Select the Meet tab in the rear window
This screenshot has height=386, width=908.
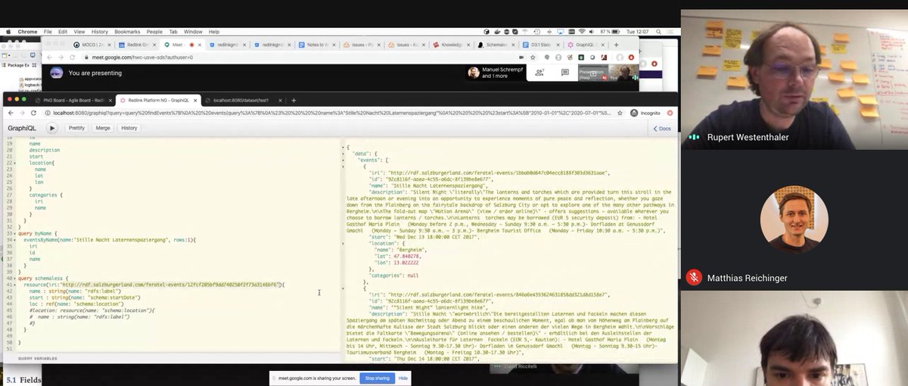coord(181,45)
